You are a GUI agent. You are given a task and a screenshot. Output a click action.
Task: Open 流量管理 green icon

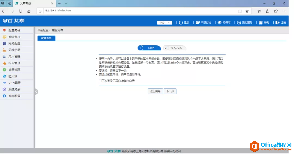(x=5, y=69)
